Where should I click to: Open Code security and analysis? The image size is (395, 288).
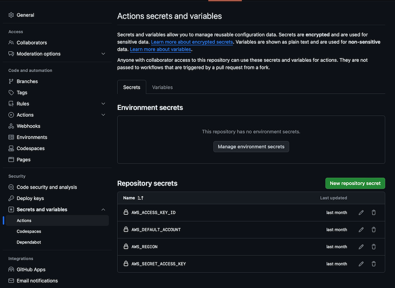point(48,187)
